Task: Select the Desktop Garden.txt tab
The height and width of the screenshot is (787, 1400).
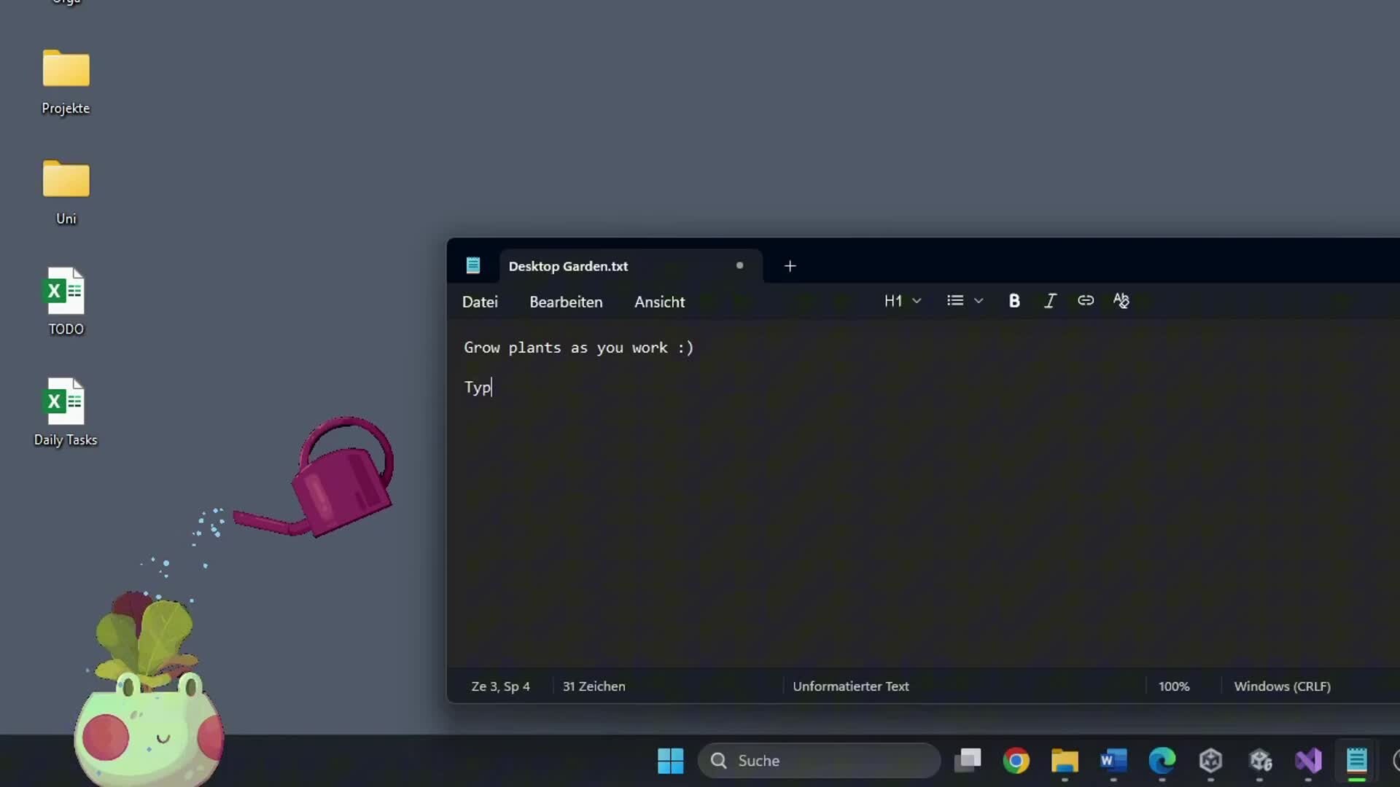Action: point(569,266)
